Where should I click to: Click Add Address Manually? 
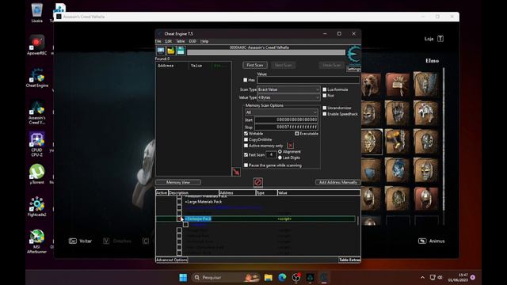(338, 182)
